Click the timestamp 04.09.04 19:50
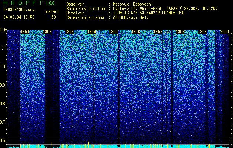Screen dimensions: 233x148 click(19, 17)
